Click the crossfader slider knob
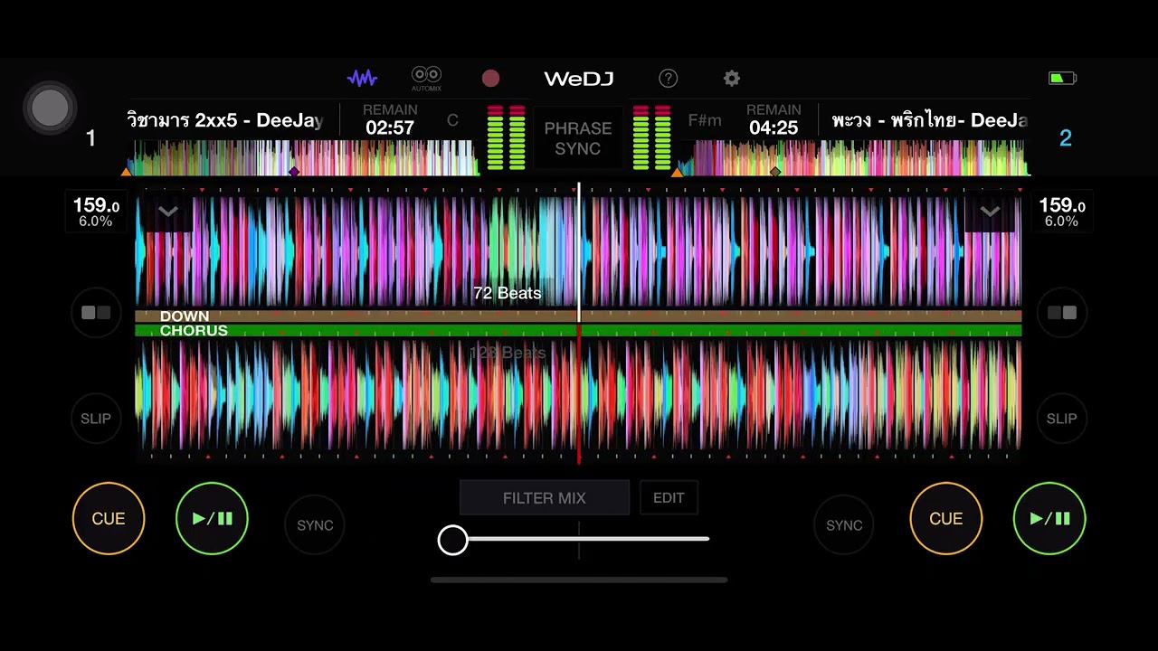The image size is (1158, 651). click(x=453, y=540)
